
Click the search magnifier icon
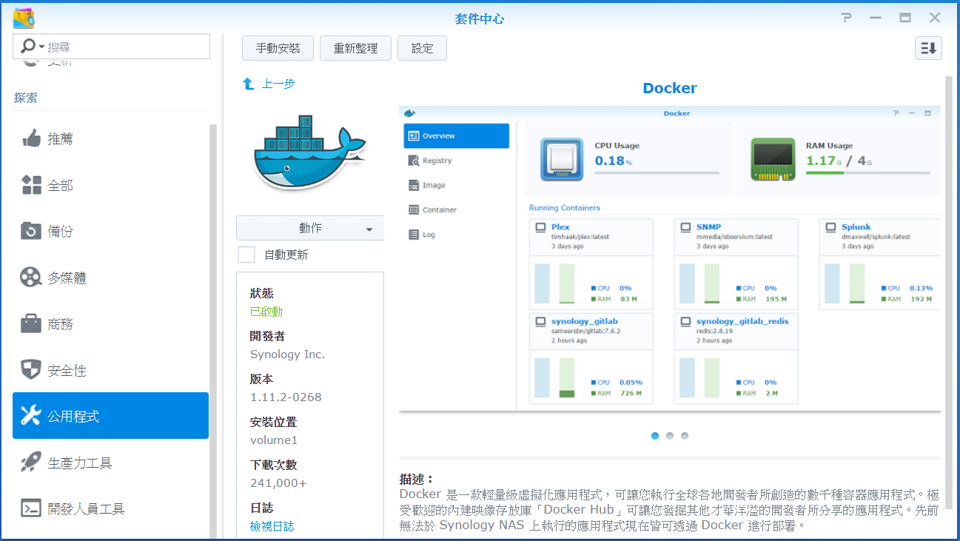(27, 47)
